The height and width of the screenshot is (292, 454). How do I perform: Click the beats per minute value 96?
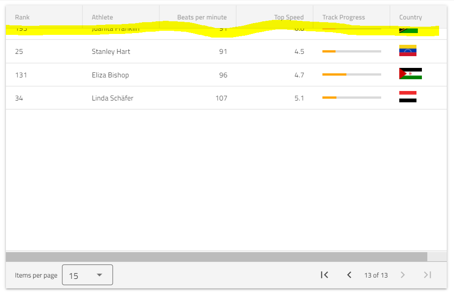[223, 75]
